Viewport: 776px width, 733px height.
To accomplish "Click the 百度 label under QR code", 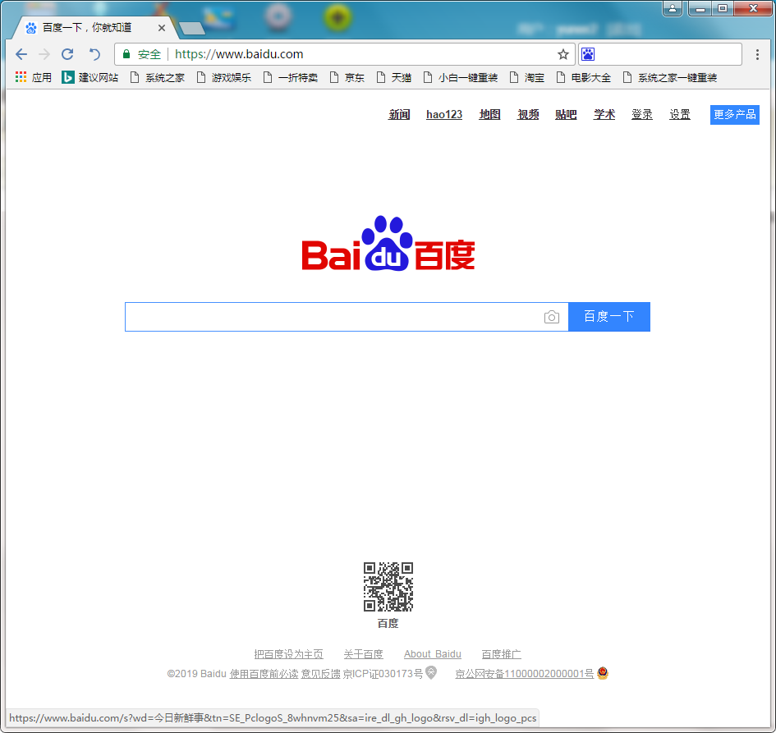I will click(x=388, y=623).
